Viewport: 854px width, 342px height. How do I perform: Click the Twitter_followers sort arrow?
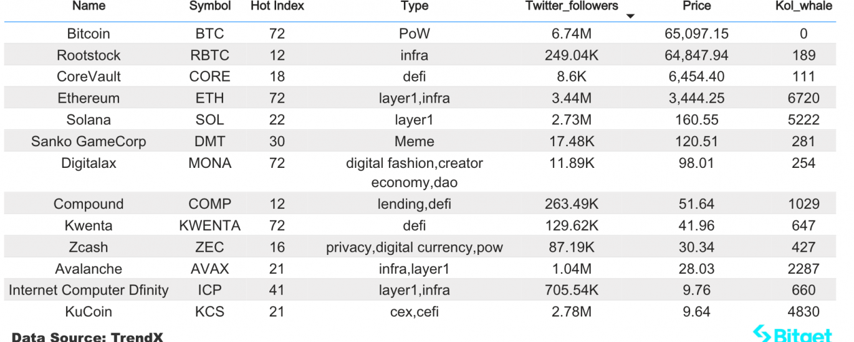pos(630,16)
